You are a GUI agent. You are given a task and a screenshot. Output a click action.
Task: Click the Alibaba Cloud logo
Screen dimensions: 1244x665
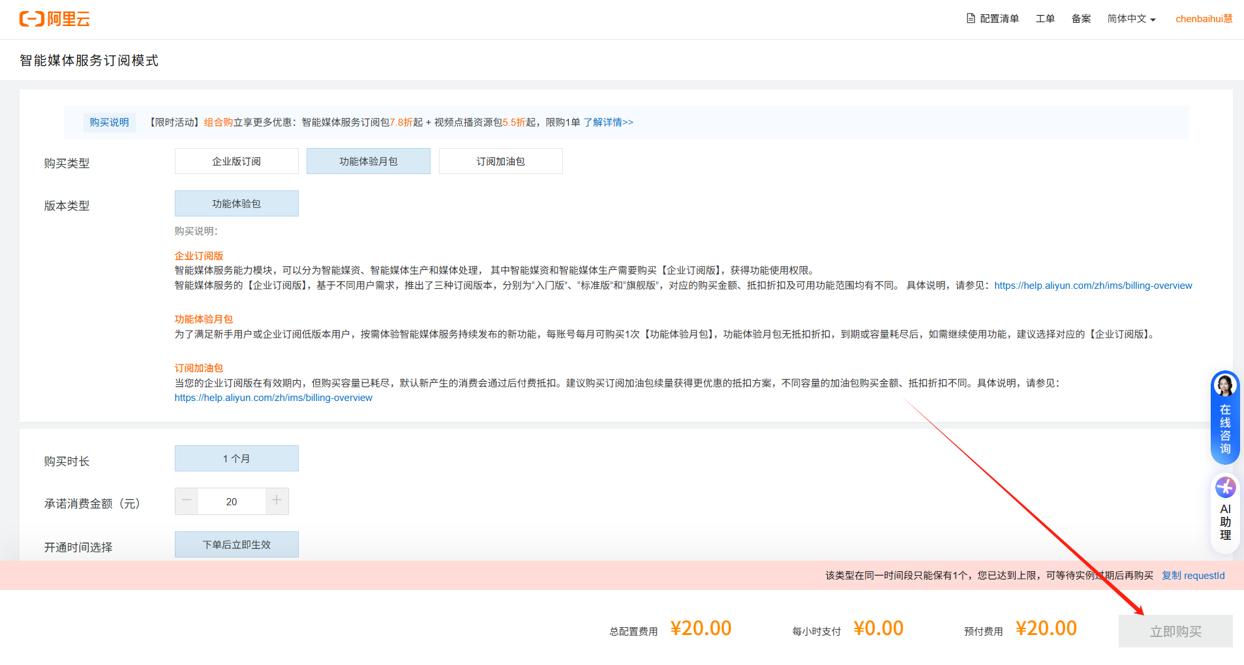[x=55, y=19]
